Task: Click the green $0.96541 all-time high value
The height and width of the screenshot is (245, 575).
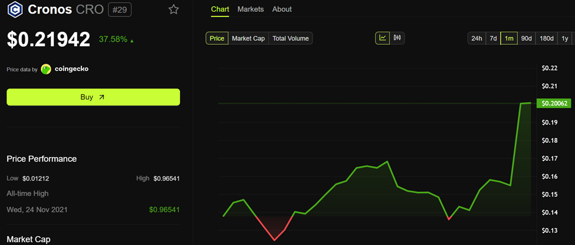Action: coord(165,210)
